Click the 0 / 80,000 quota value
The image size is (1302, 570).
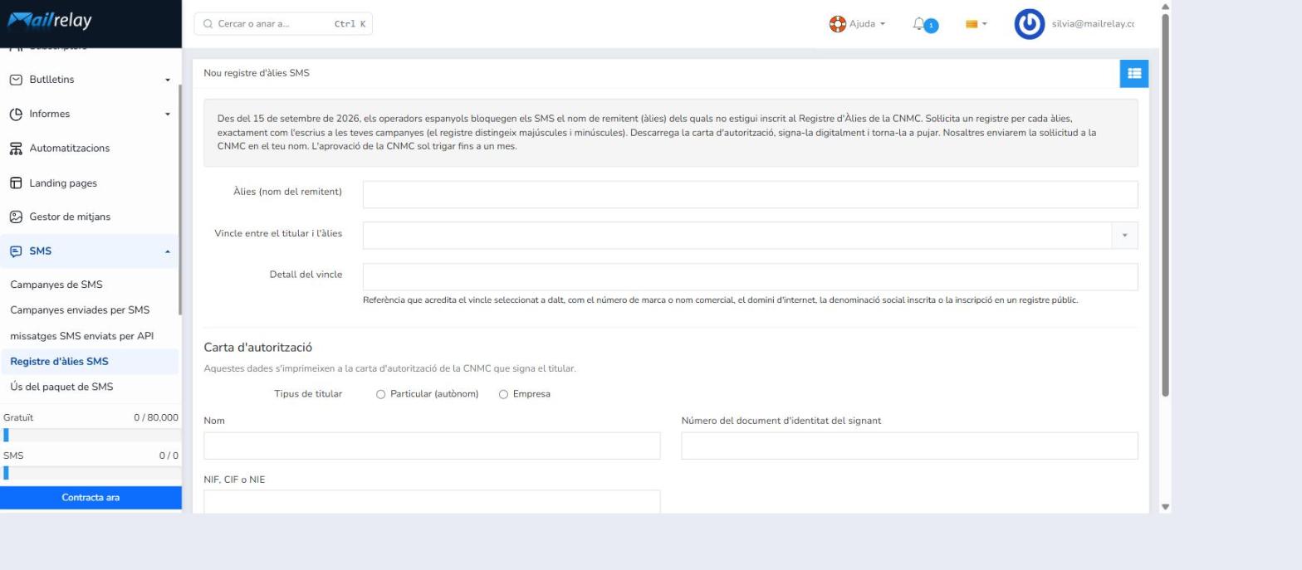click(156, 417)
